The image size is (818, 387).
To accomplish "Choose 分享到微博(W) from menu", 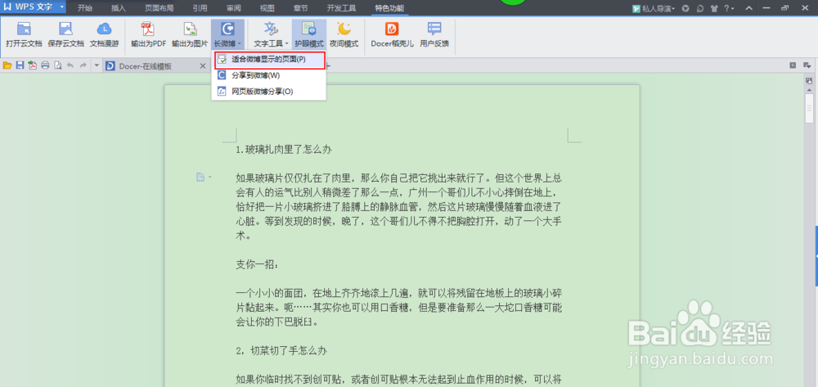I will coord(269,75).
